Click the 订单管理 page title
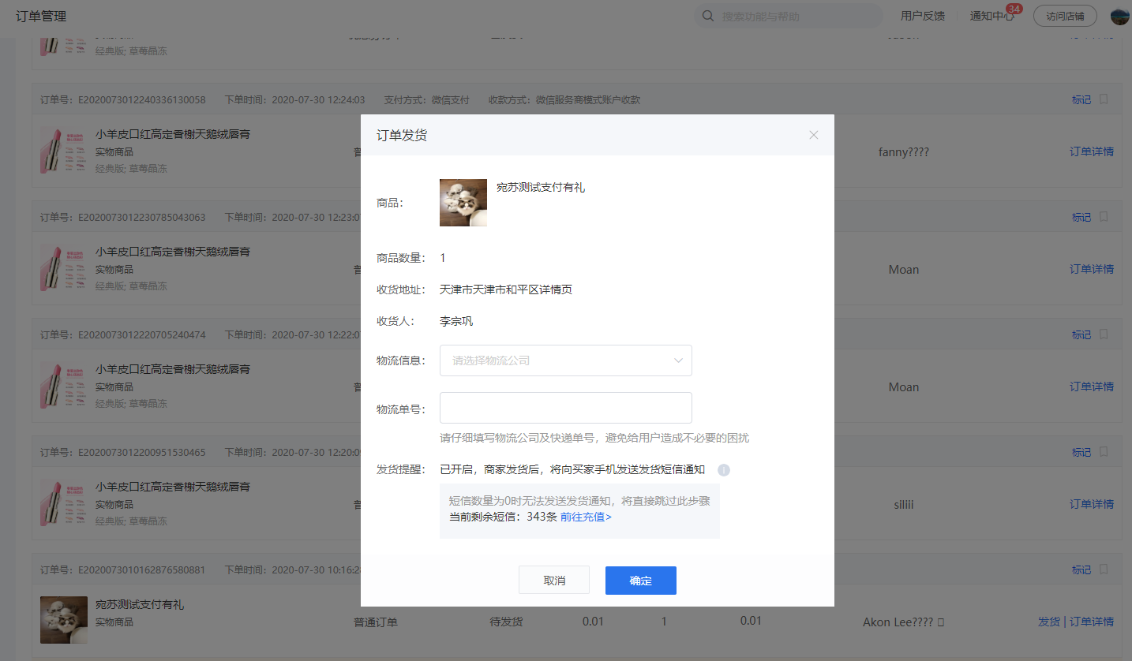The width and height of the screenshot is (1132, 661). pos(41,16)
